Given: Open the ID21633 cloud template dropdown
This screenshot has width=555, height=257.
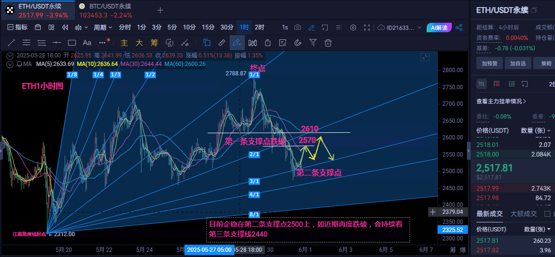Looking at the screenshot, I should coord(400,28).
